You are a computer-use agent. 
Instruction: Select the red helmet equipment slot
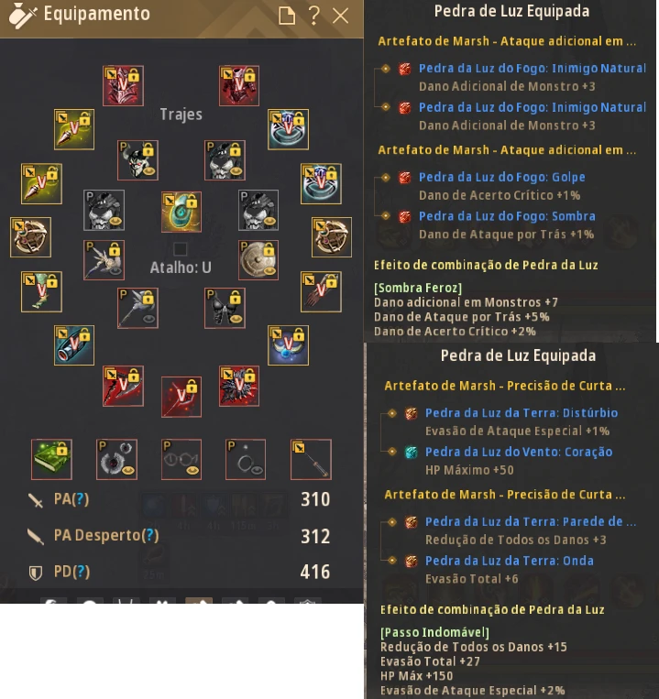click(x=123, y=85)
